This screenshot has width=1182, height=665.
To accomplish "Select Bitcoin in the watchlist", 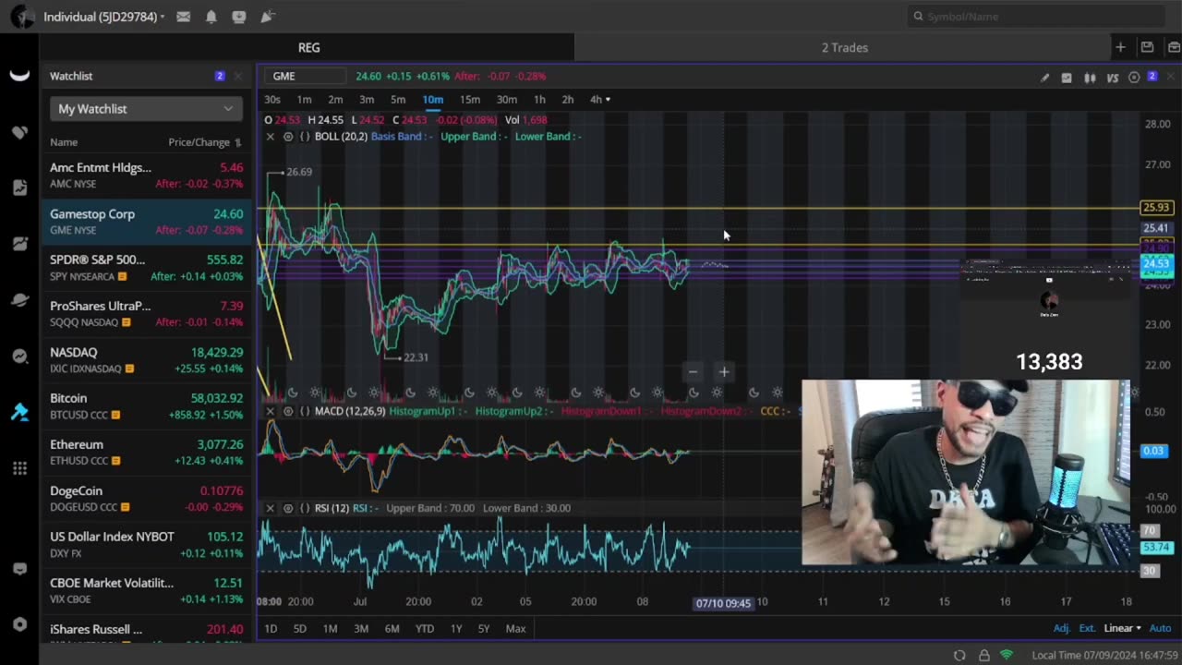I will pos(146,406).
